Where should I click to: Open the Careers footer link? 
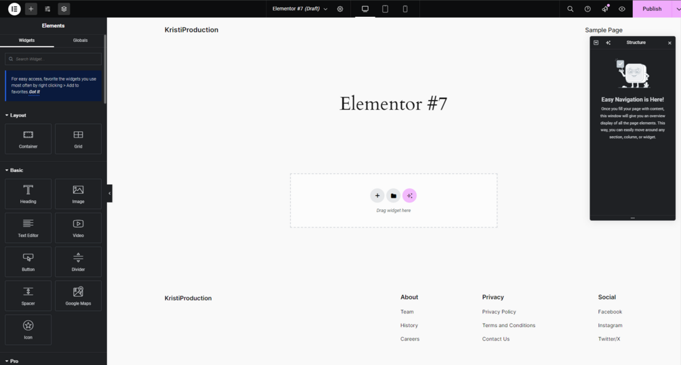coord(410,339)
